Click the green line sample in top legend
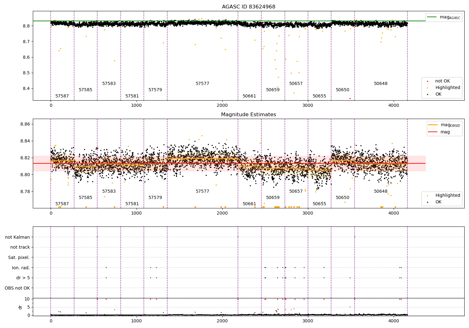This screenshot has height=328, width=469. coord(432,17)
